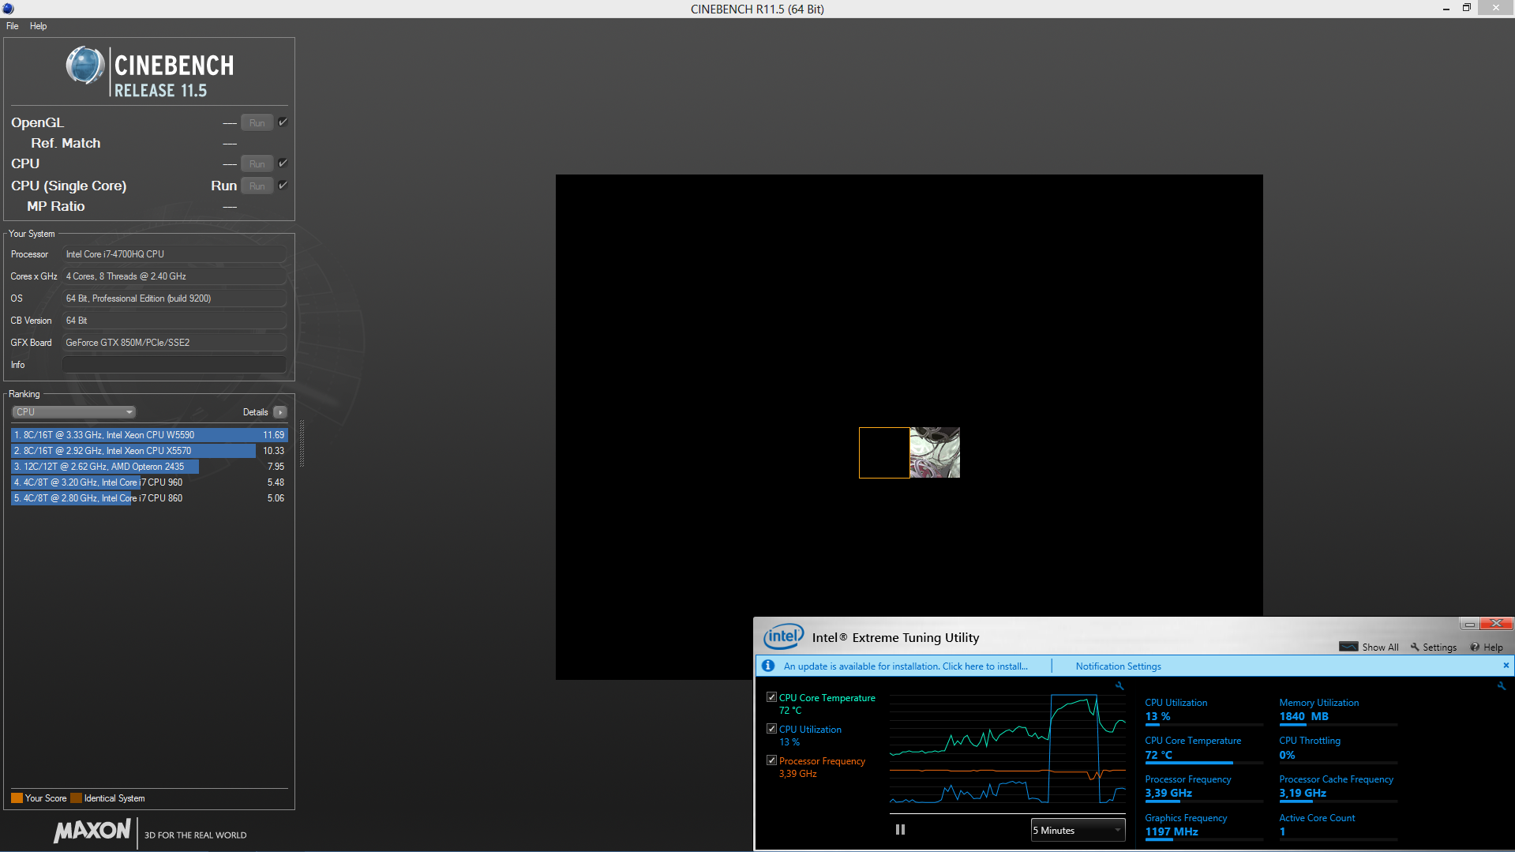Select ranking row AMD Opteron 2435
The image size is (1515, 852).
(x=148, y=467)
